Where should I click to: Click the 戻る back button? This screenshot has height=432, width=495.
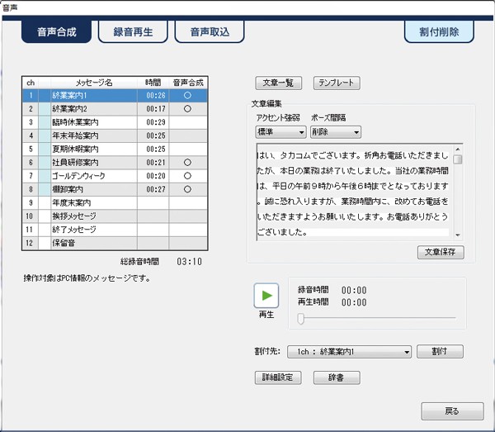point(451,411)
